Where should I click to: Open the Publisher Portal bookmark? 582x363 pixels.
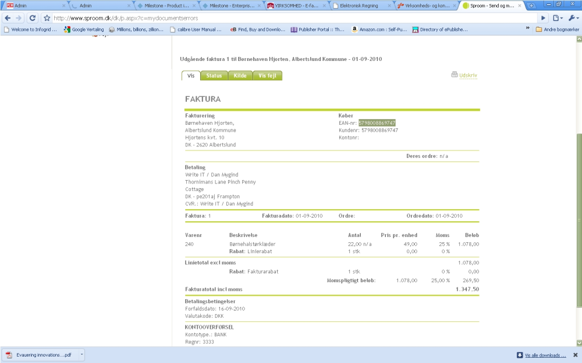tap(318, 29)
